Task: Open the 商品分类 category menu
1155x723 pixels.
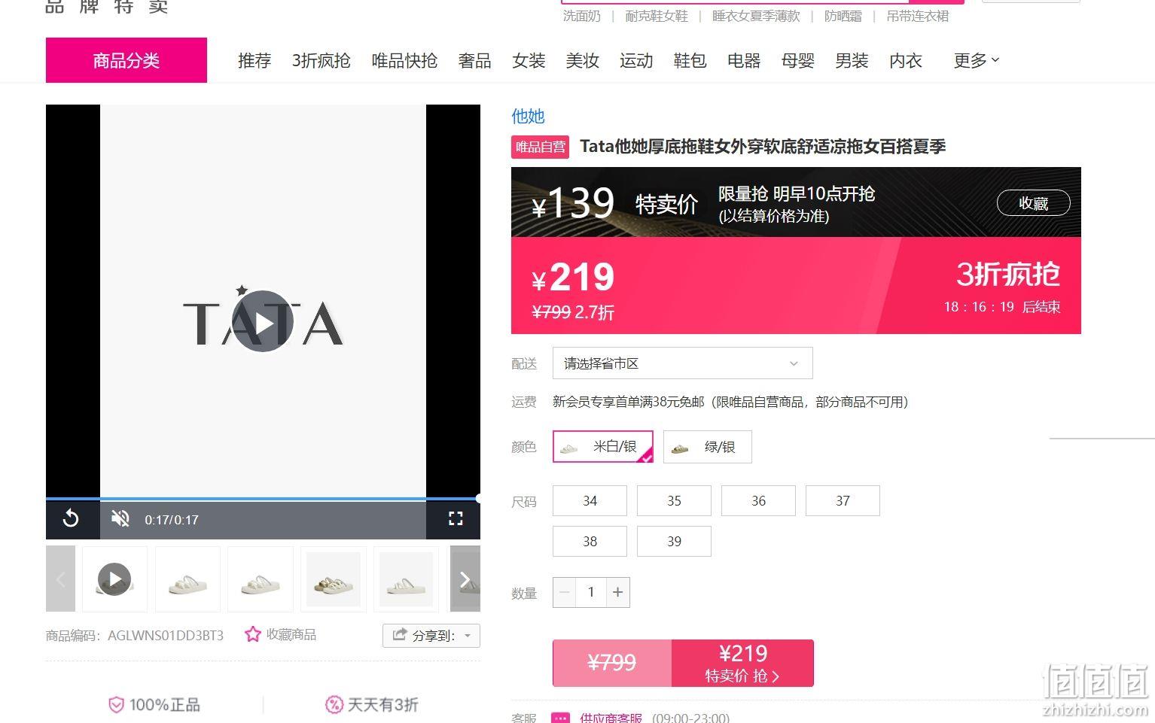Action: pyautogui.click(x=126, y=60)
